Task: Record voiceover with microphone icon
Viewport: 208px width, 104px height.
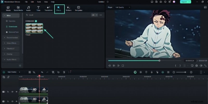Action: click(152, 72)
